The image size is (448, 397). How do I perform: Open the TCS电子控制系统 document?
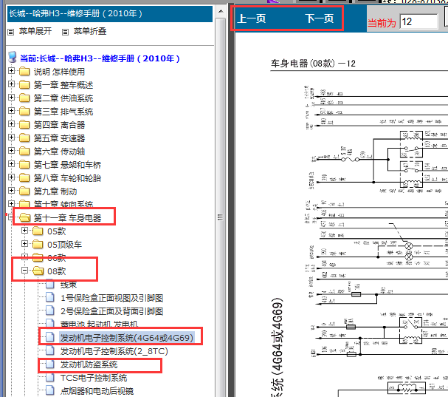coord(94,378)
